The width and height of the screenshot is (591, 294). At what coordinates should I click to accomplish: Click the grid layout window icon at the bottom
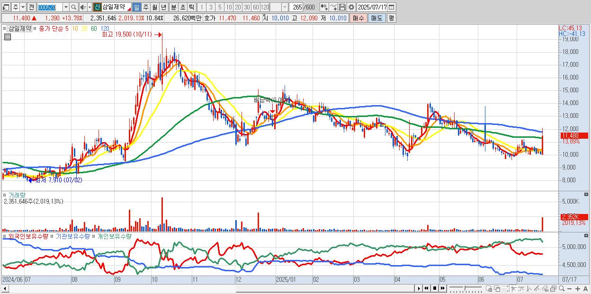pyautogui.click(x=489, y=289)
